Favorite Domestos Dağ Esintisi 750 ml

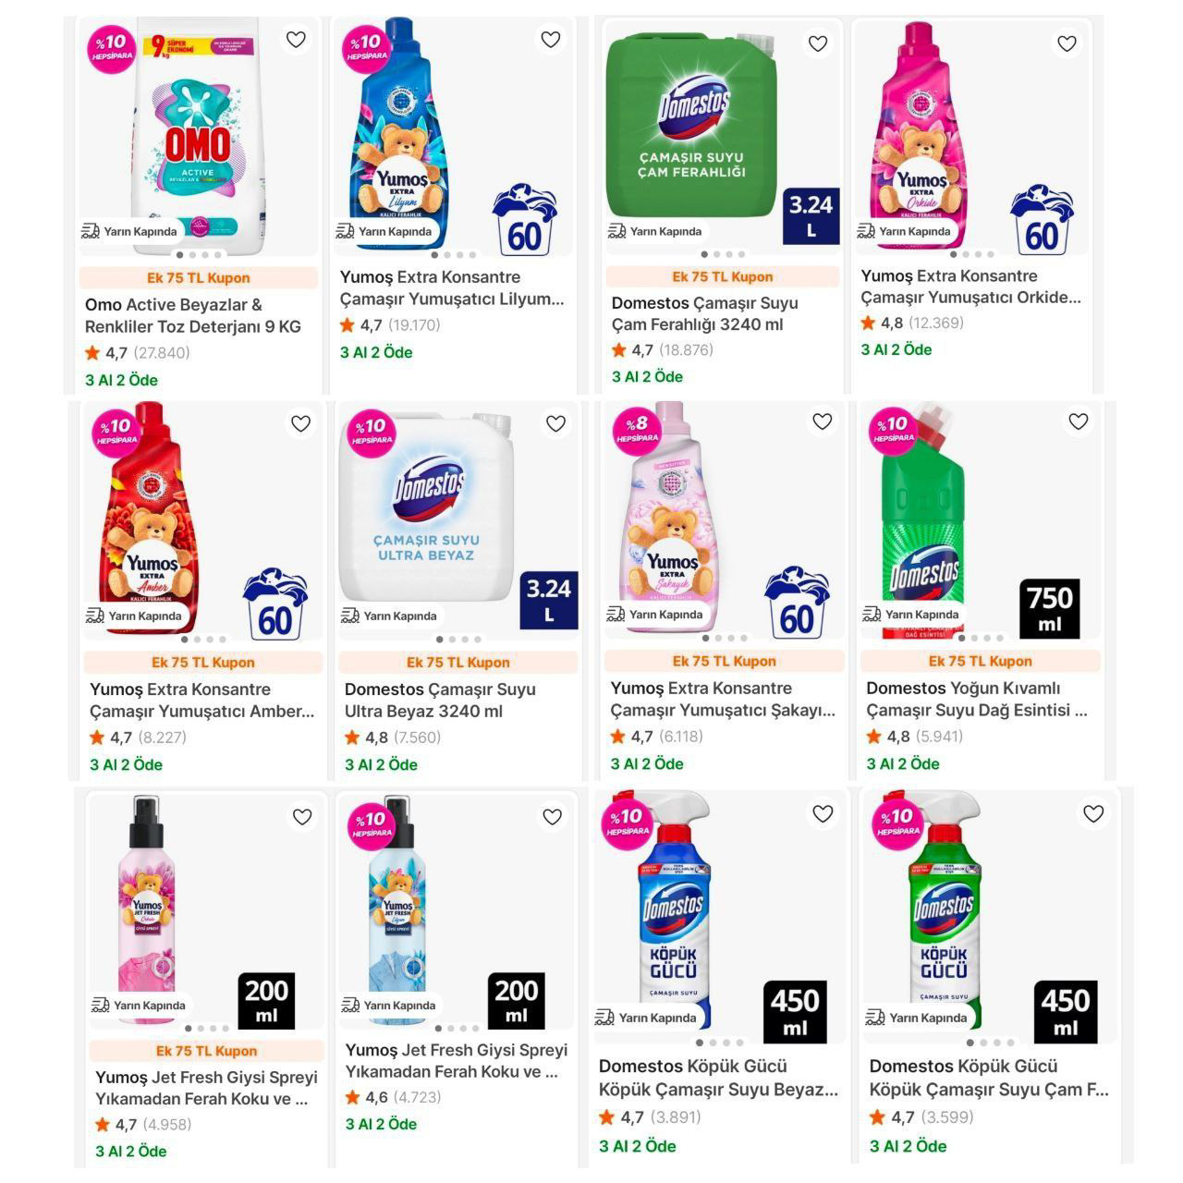pyautogui.click(x=1079, y=421)
